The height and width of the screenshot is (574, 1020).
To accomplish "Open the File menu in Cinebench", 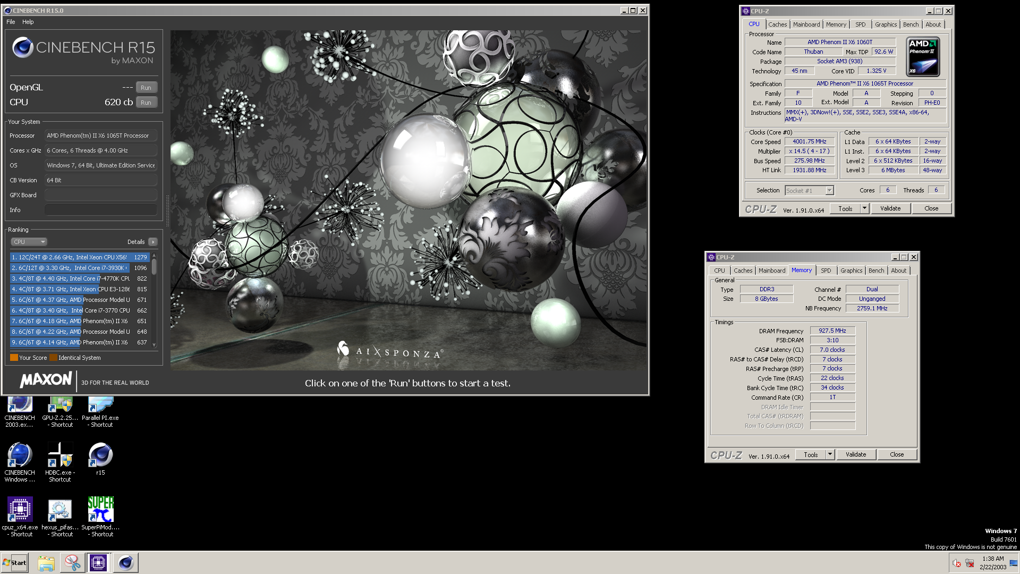I will click(11, 22).
